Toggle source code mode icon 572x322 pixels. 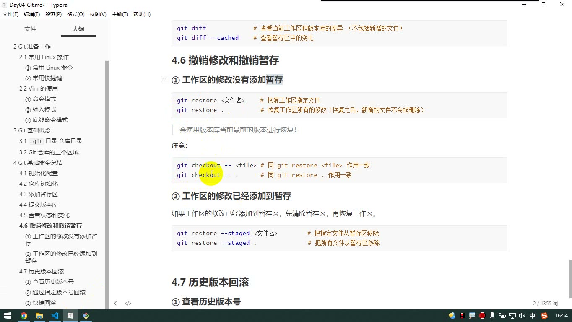(x=128, y=303)
